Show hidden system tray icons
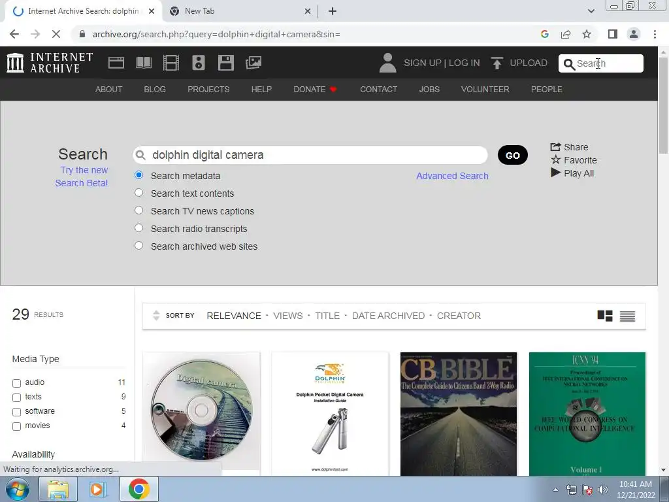The height and width of the screenshot is (502, 669). pos(555,490)
